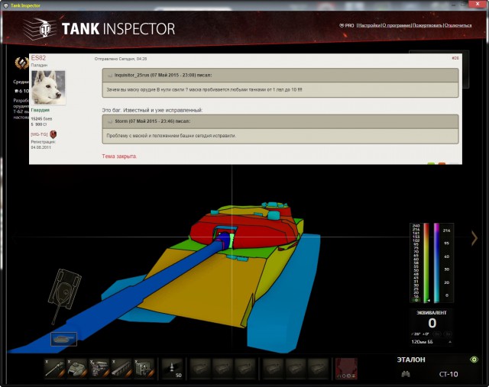Click the second empty equipment slot
The image size is (489, 387).
222,369
